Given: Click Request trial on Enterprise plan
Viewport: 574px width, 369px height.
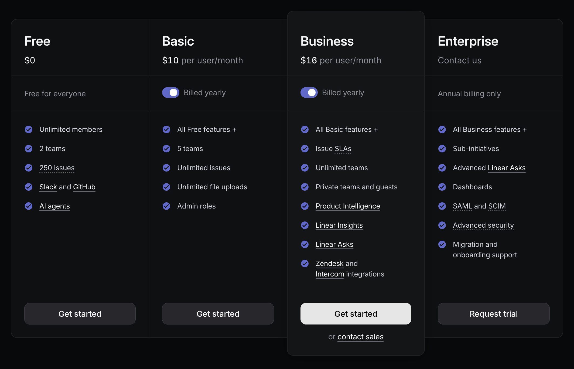Looking at the screenshot, I should (x=494, y=314).
